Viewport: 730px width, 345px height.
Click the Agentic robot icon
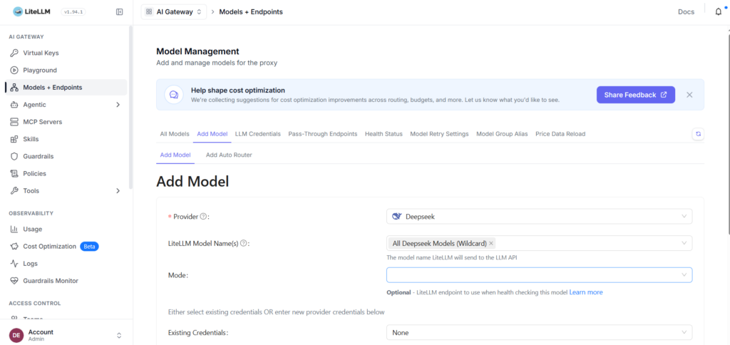14,105
